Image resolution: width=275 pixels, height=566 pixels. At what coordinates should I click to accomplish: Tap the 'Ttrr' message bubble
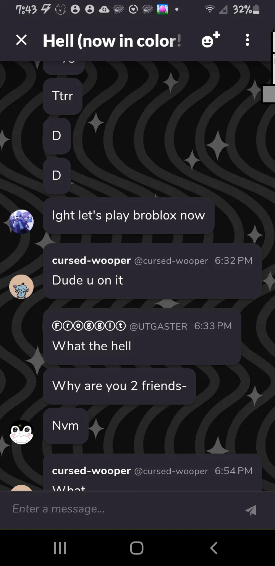tap(63, 96)
